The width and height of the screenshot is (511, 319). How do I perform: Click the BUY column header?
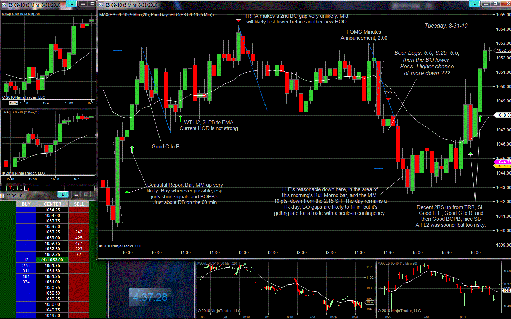[26, 204]
